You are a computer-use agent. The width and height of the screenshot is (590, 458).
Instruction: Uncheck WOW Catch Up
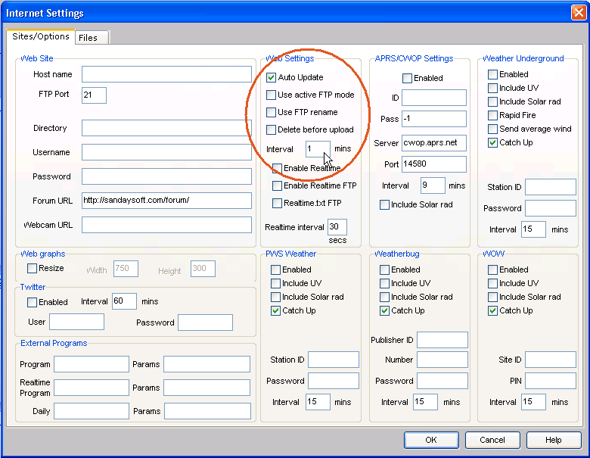[492, 310]
